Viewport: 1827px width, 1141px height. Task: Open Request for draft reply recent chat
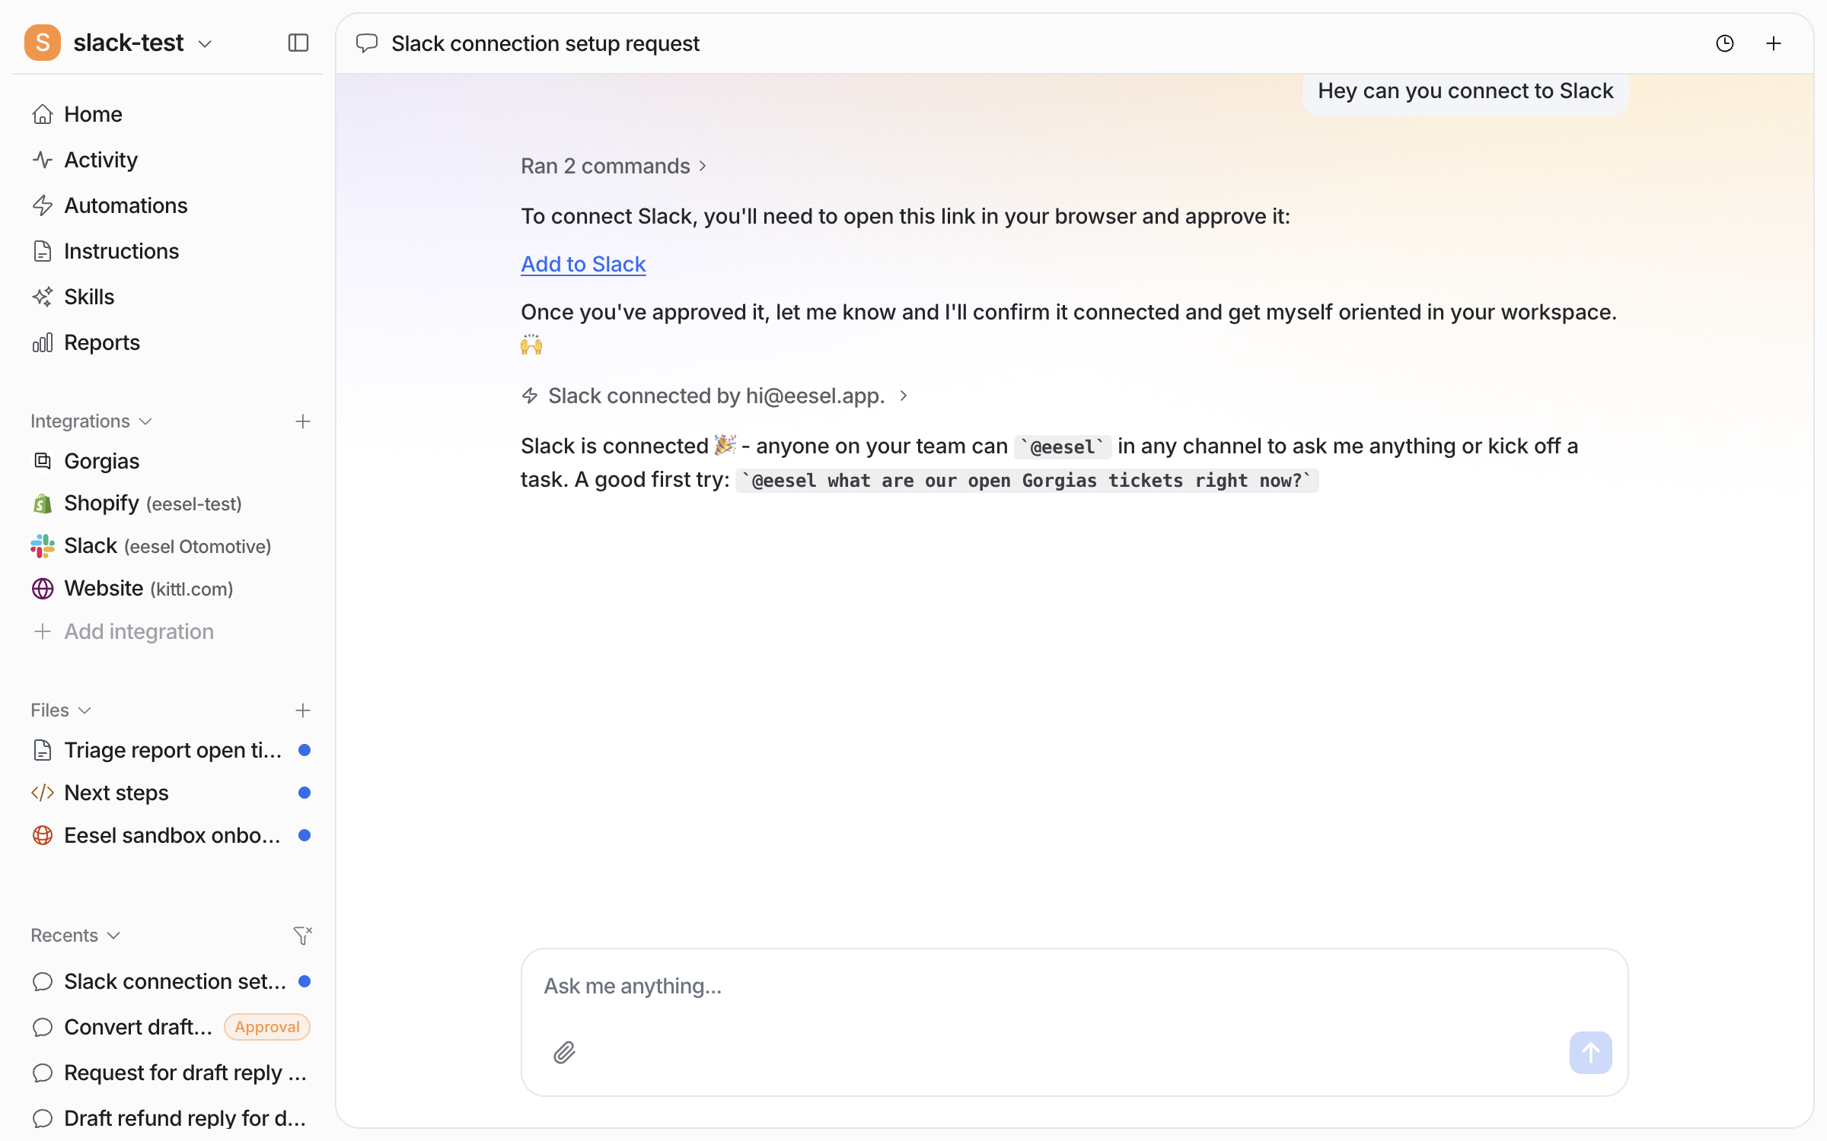pyautogui.click(x=167, y=1073)
